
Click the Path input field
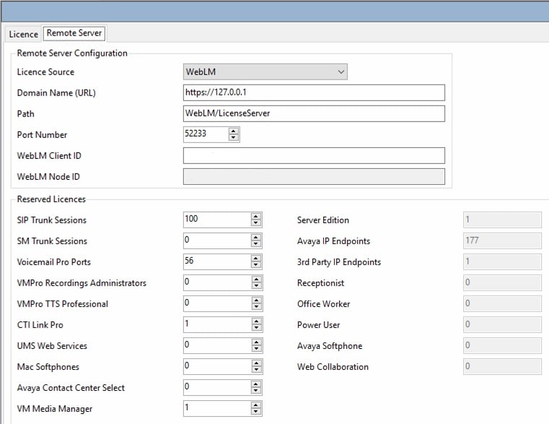point(314,113)
